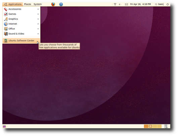Switch to the second workspace in switcher

point(150,126)
